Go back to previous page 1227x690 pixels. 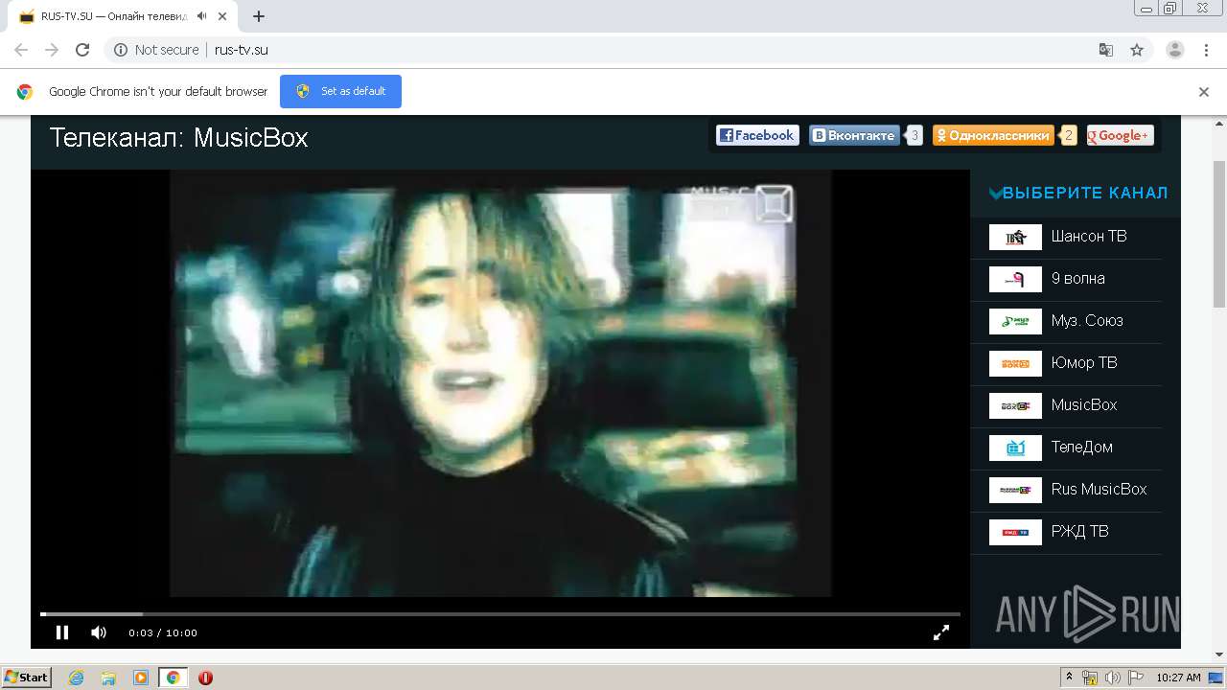point(21,50)
